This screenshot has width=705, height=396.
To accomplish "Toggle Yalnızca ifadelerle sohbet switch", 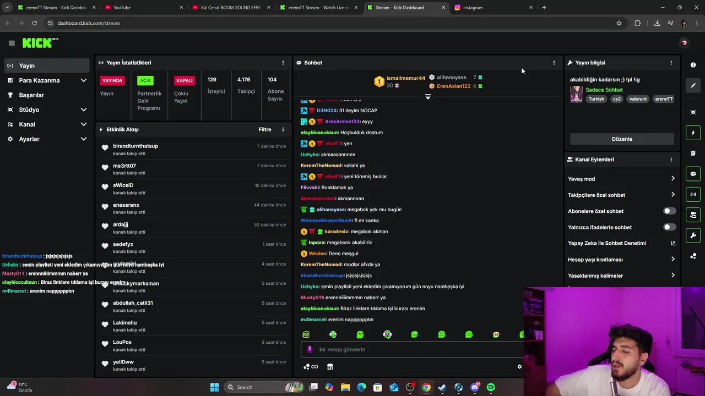I will click(x=669, y=227).
